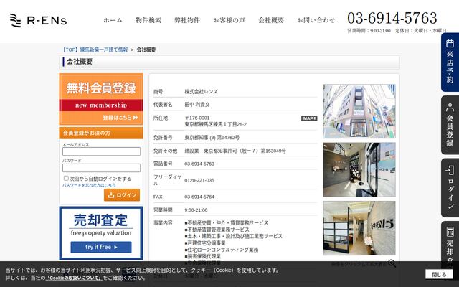Select postal code 〒176-0001
Screen dimensions: 459x287
pyautogui.click(x=197, y=118)
